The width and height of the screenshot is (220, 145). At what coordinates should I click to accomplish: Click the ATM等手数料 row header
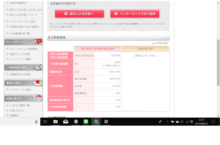[x=60, y=107]
